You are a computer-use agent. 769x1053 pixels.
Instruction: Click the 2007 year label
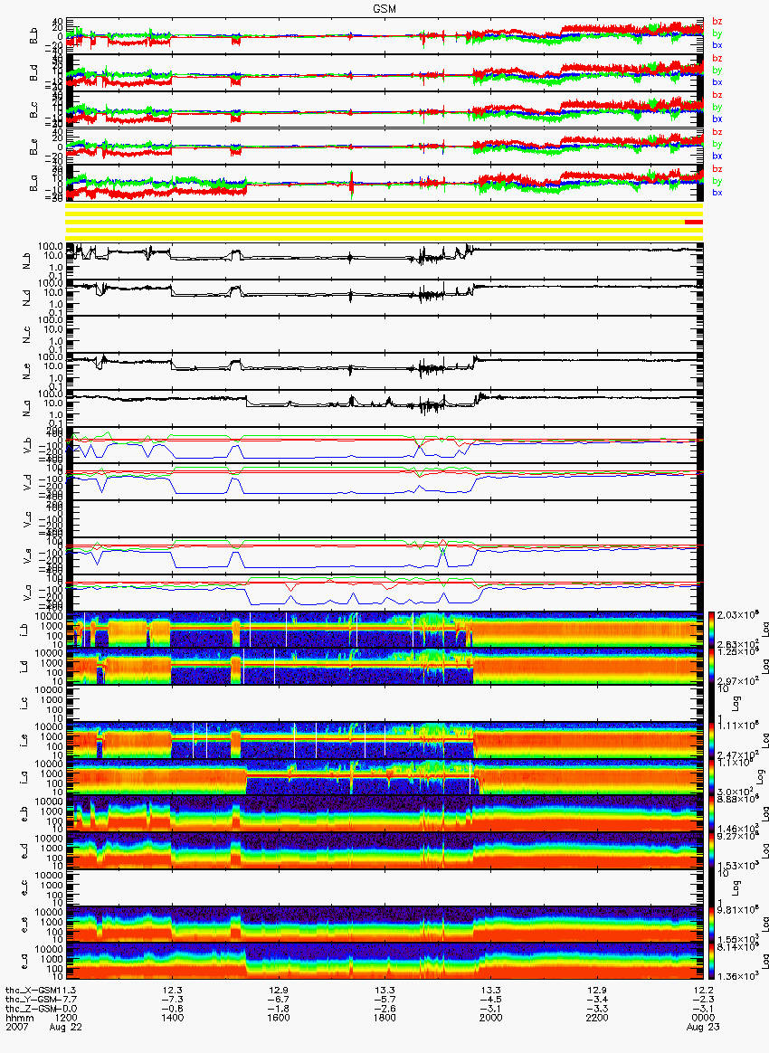point(17,1027)
